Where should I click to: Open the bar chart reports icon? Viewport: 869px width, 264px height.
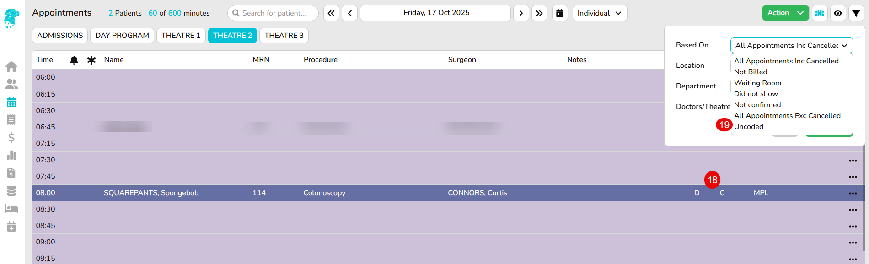click(11, 155)
